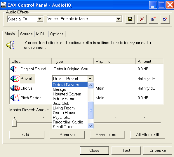This screenshot has width=174, height=157.
Task: Open the Special FX category dropdown
Action: [40, 19]
